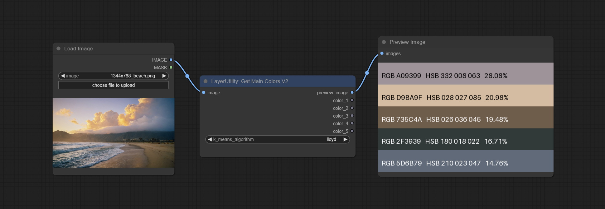The width and height of the screenshot is (605, 209).
Task: Click the LayerUtility: Get Main Colors V2 title
Action: point(249,81)
